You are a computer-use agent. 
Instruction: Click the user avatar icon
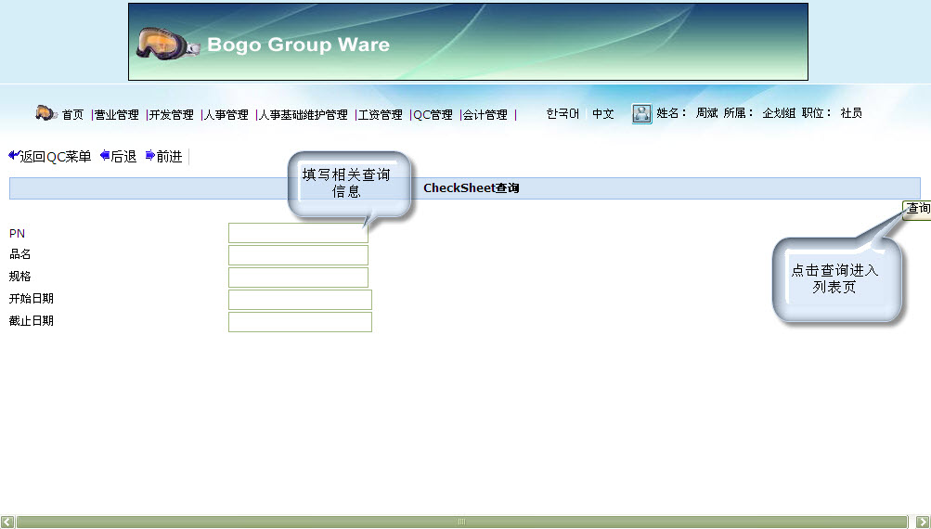641,113
